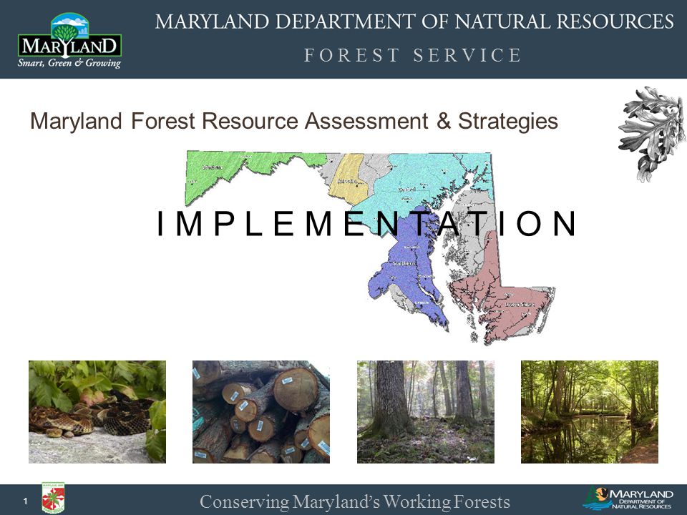The width and height of the screenshot is (687, 515).
Task: Click the Maryland Department of Natural Resources footer logo
Action: 628,499
